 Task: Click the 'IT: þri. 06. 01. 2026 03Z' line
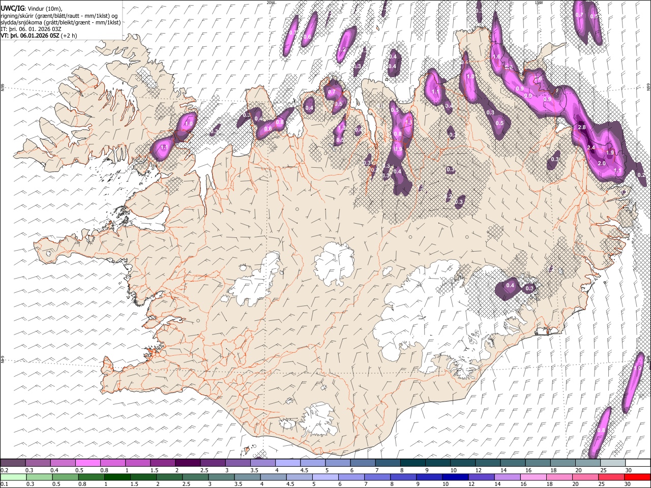pos(31,29)
